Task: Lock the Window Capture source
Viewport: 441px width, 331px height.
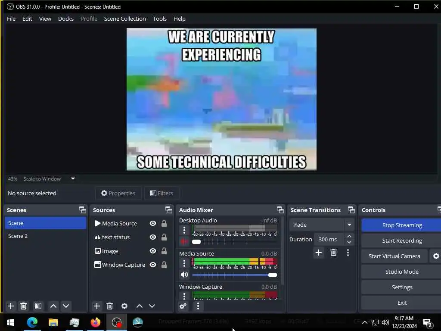Action: [164, 265]
